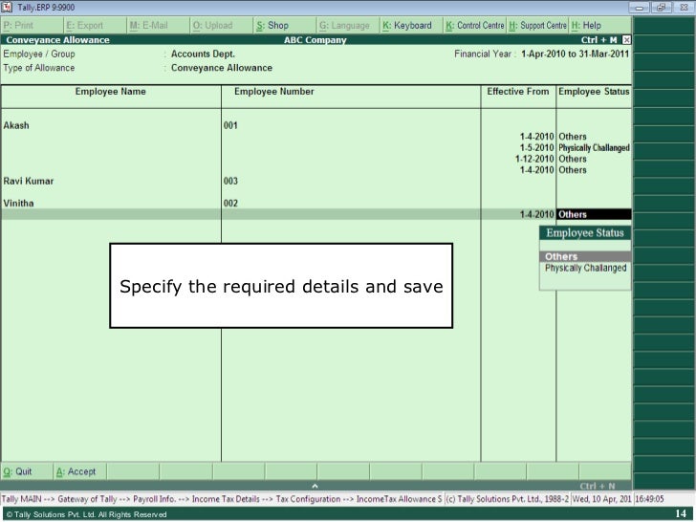Open the H: Support Centre

tap(537, 26)
